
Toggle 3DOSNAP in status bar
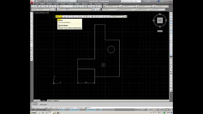tap(82, 110)
